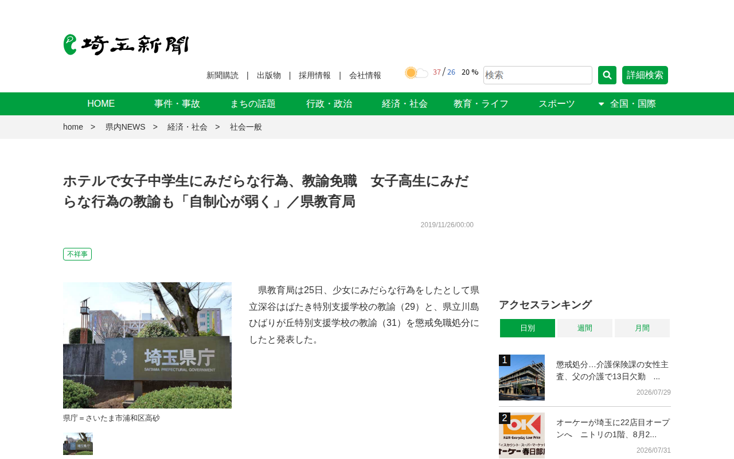The image size is (734, 459).
Task: Click the article date 2019/11/26/00:00
Action: (447, 225)
